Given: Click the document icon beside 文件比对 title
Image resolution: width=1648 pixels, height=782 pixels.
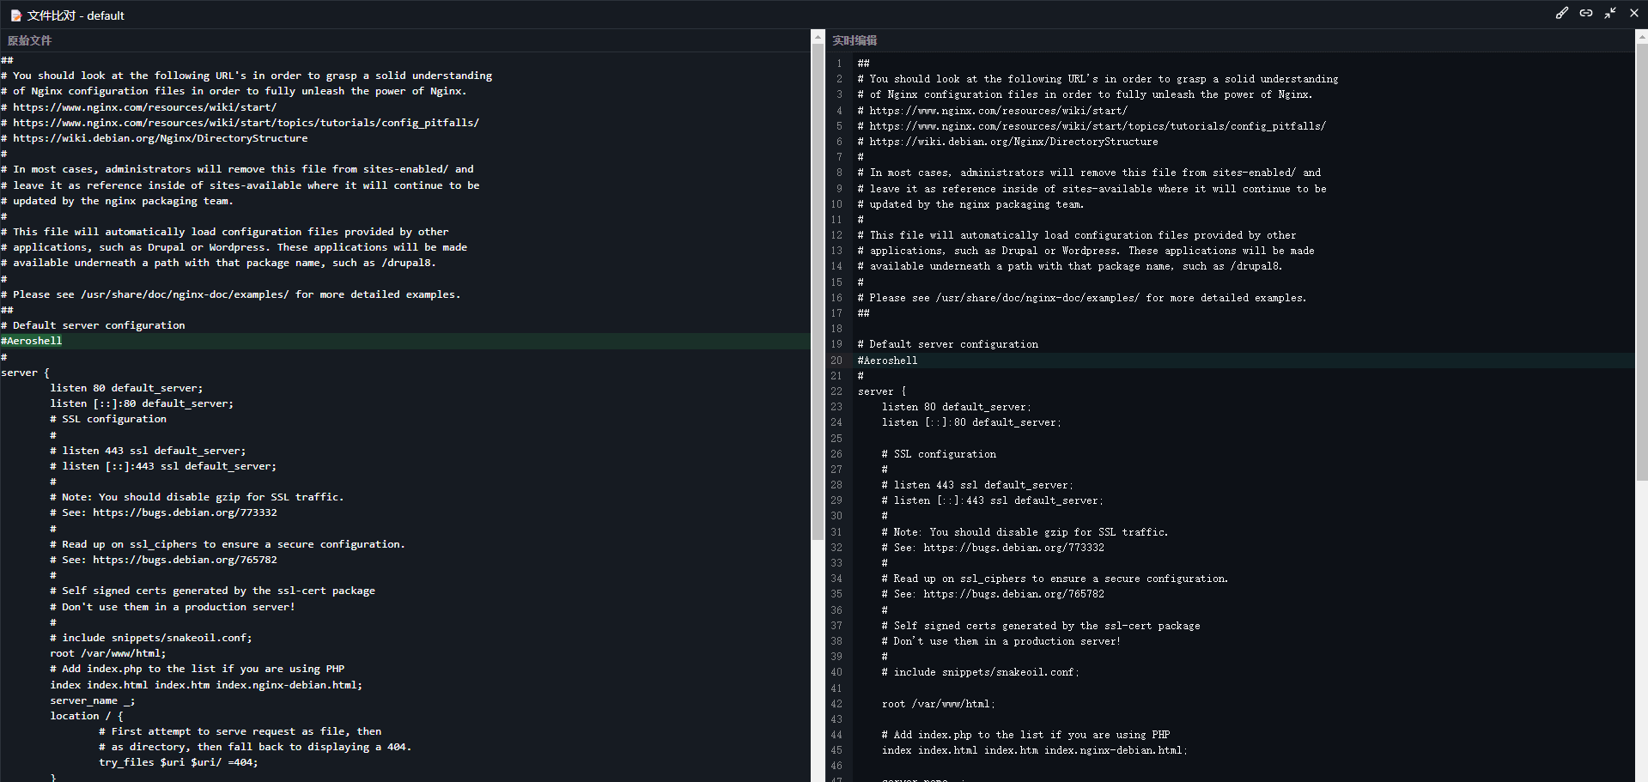Looking at the screenshot, I should coord(15,15).
